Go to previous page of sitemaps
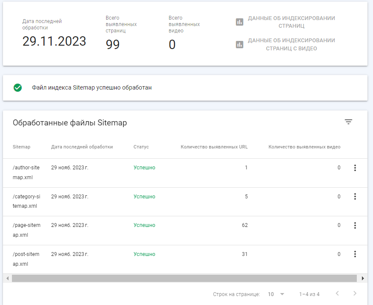The width and height of the screenshot is (373, 305). click(337, 293)
